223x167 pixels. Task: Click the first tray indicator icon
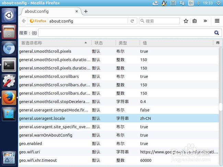(155, 3)
